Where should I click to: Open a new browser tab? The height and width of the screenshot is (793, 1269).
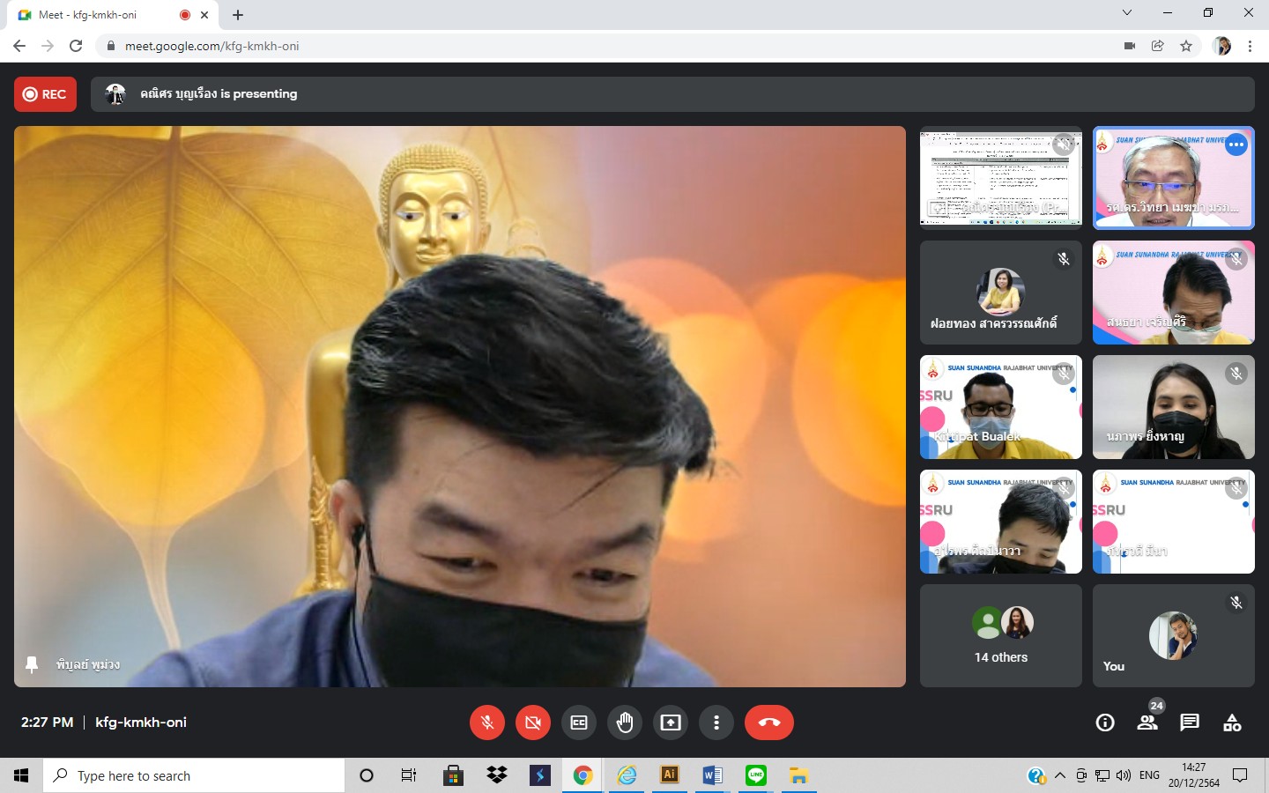click(238, 15)
